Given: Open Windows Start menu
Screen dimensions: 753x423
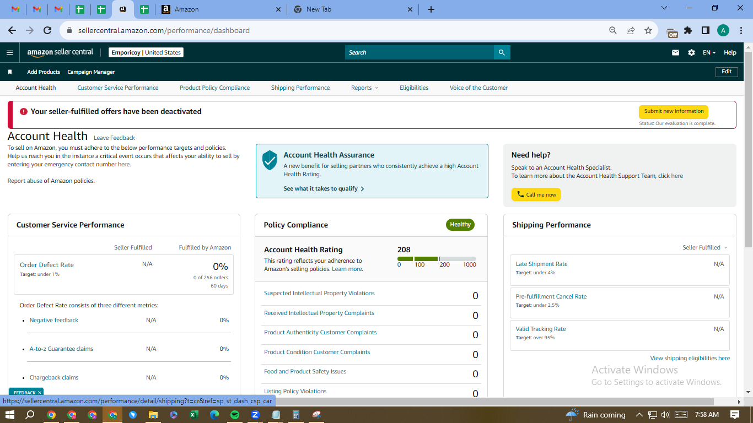Looking at the screenshot, I should (9, 414).
